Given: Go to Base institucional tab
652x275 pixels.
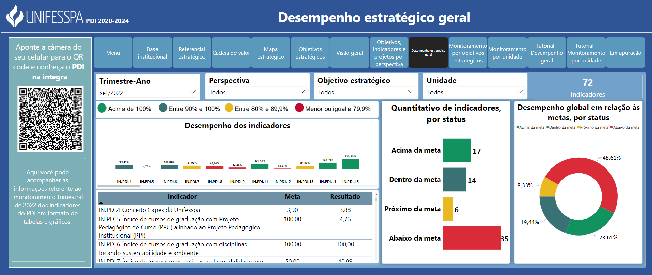Looking at the screenshot, I should [x=152, y=53].
